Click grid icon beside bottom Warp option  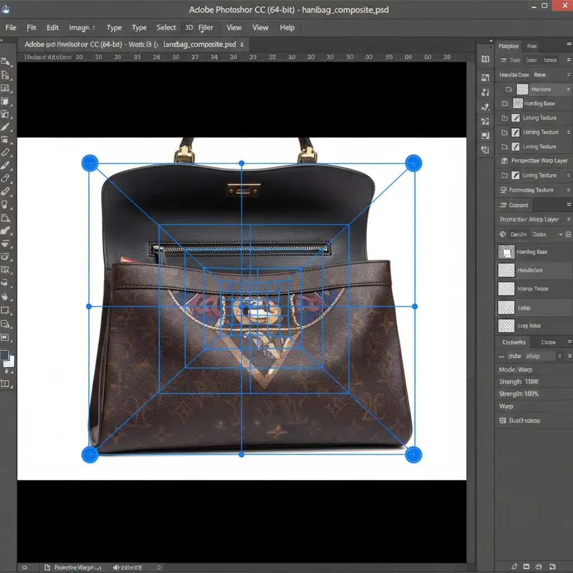502,420
